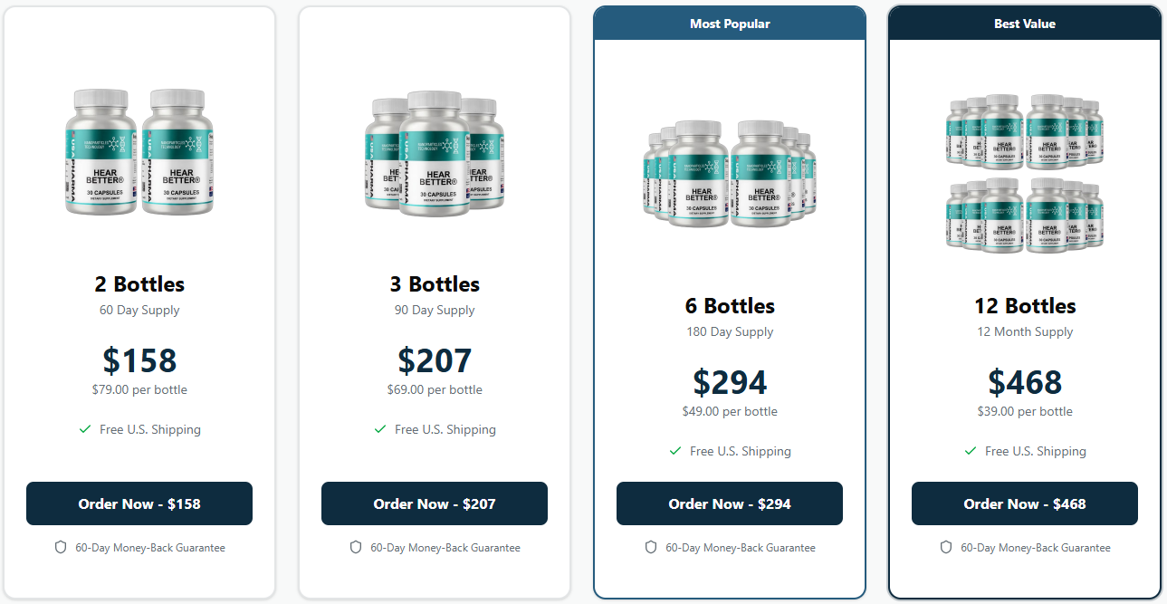
Task: Click the 12 Bottles product image
Action: tap(1025, 172)
